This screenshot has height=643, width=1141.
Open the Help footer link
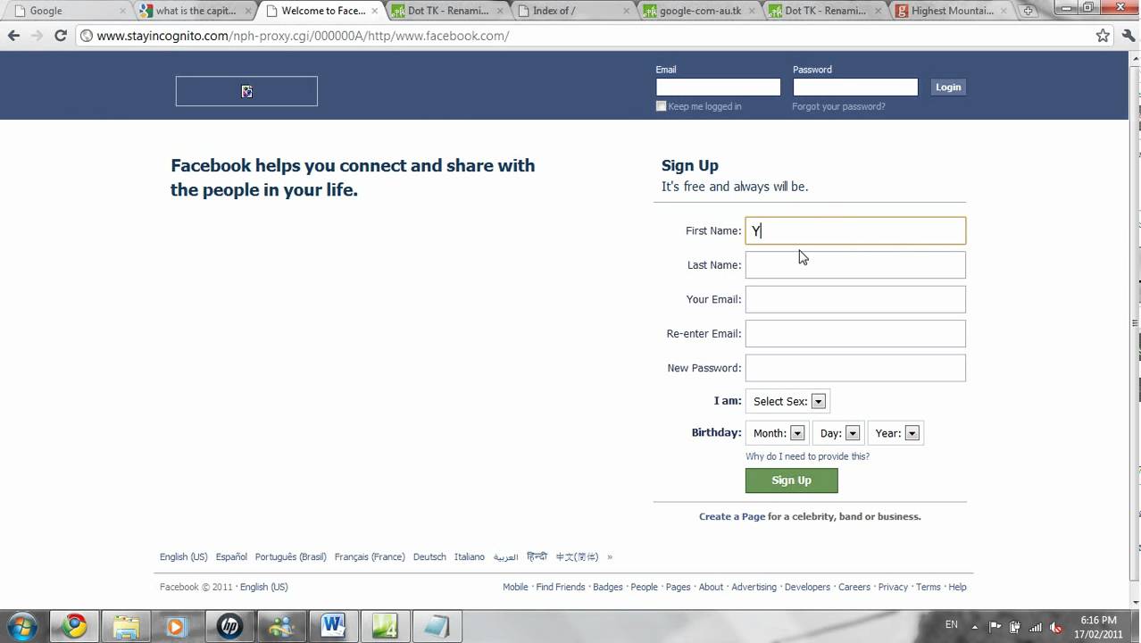pyautogui.click(x=957, y=587)
